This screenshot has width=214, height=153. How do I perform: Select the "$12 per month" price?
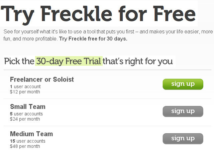point(25,92)
